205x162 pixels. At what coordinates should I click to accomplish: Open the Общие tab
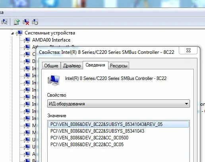51,66
